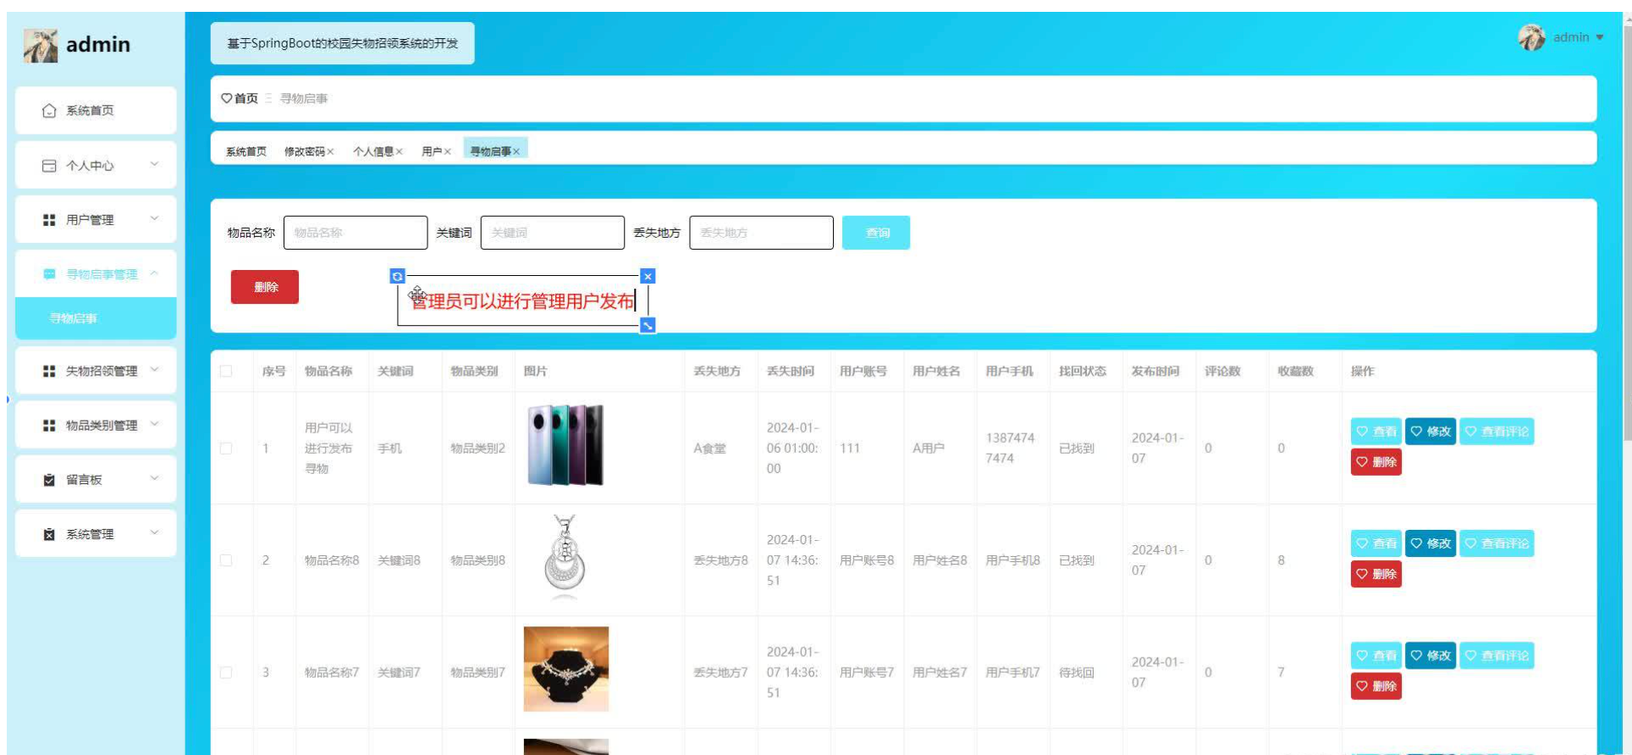The image size is (1632, 755).
Task: Click the 个人中心 sidebar icon
Action: point(49,166)
